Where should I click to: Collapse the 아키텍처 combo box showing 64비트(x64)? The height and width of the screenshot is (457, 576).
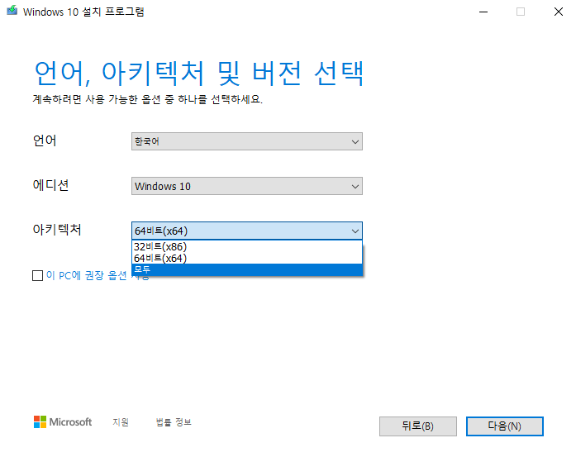(x=247, y=231)
